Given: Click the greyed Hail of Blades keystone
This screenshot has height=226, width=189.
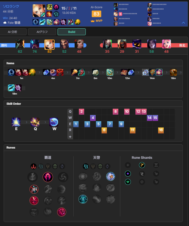Looking at the screenshot, I should [x=63, y=177].
